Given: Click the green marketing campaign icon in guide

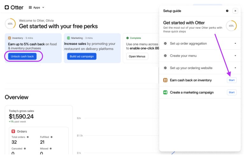Looking at the screenshot, I should 165,92.
